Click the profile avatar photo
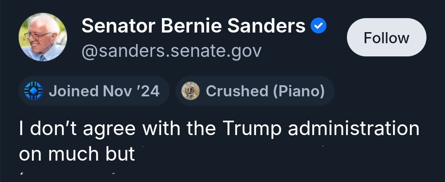This screenshot has width=445, height=182. coord(42,37)
